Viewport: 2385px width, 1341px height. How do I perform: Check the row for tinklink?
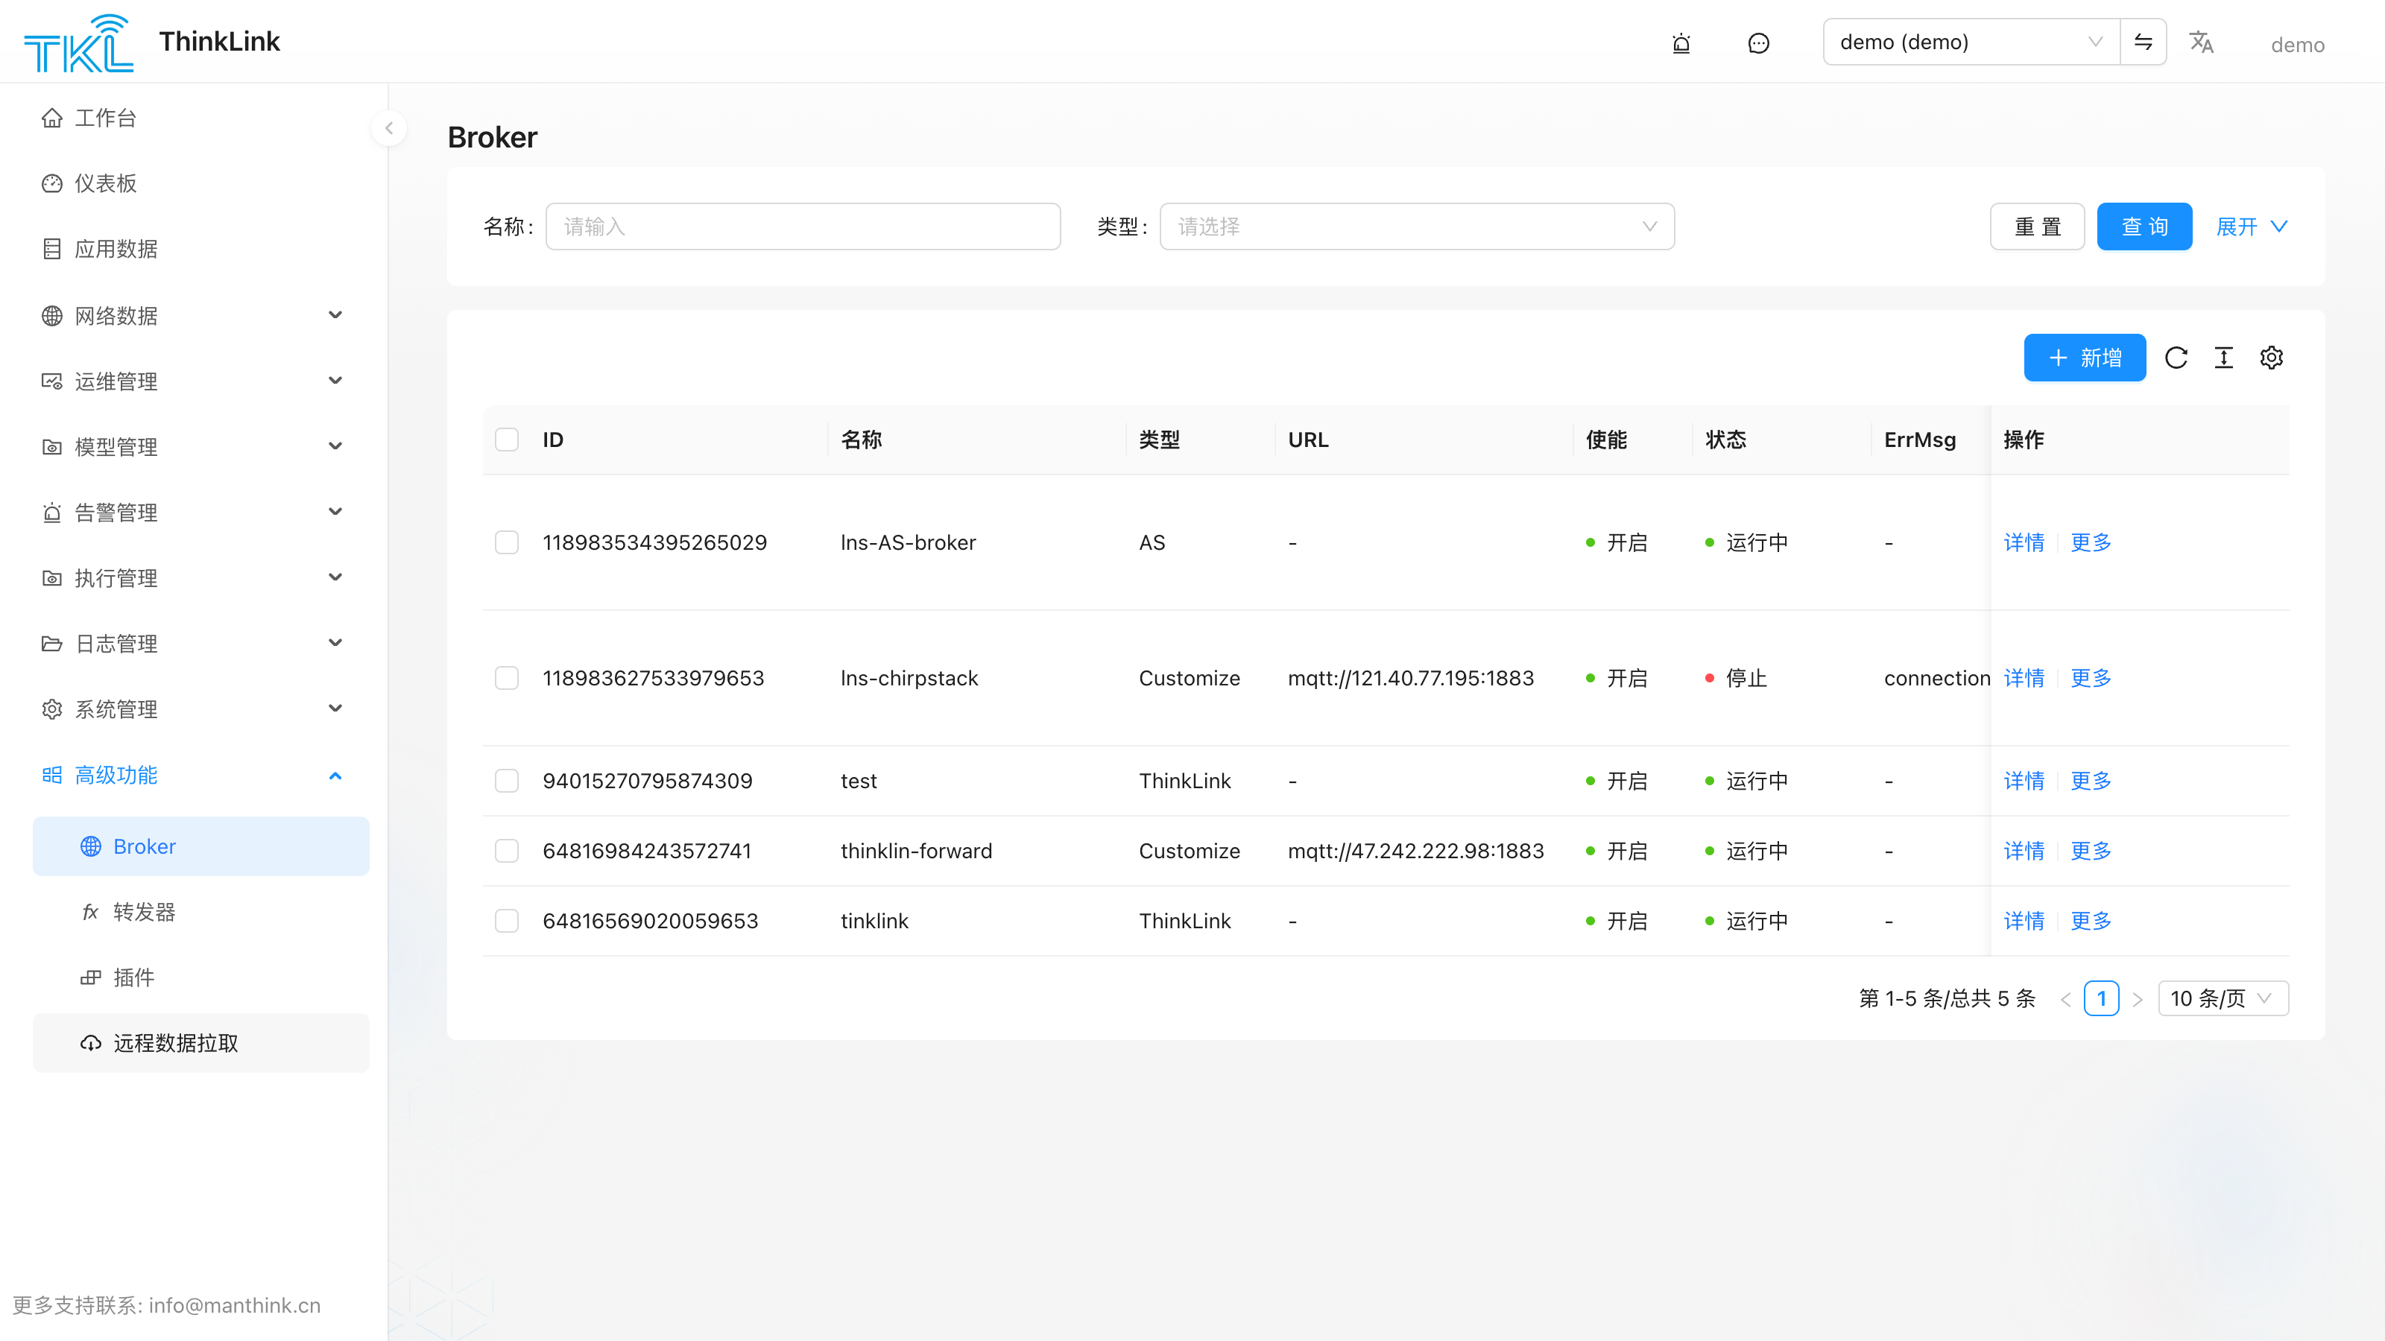click(507, 921)
